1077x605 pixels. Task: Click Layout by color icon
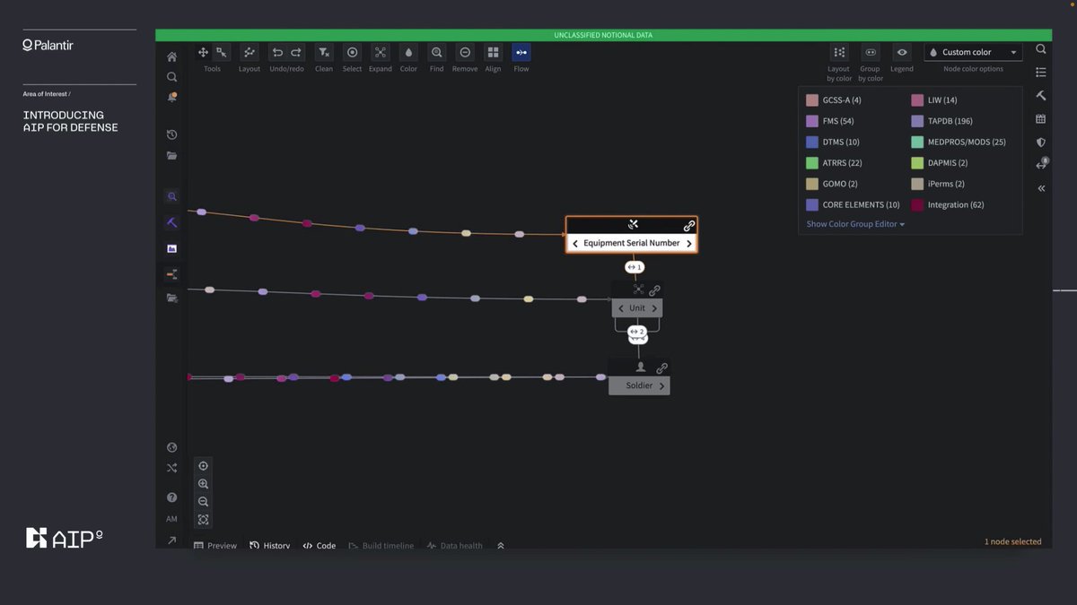click(x=839, y=52)
